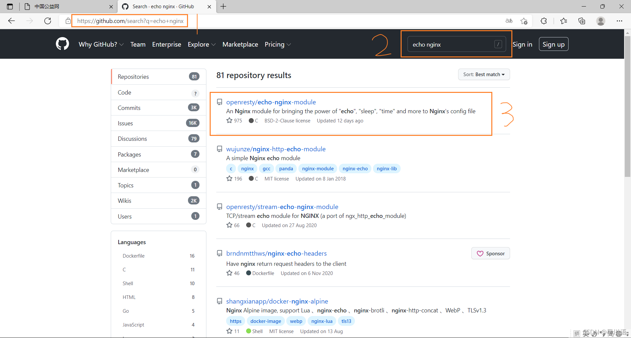The width and height of the screenshot is (631, 338).
Task: Select Code filter in sidebar
Action: coord(159,93)
